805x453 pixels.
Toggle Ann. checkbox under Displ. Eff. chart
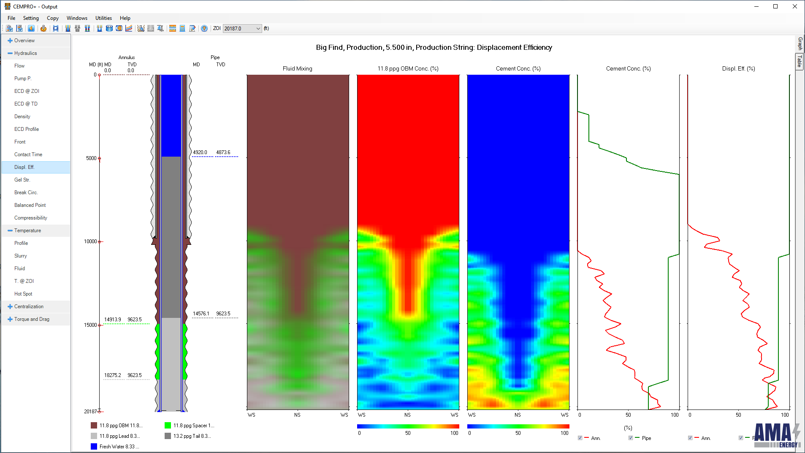690,438
